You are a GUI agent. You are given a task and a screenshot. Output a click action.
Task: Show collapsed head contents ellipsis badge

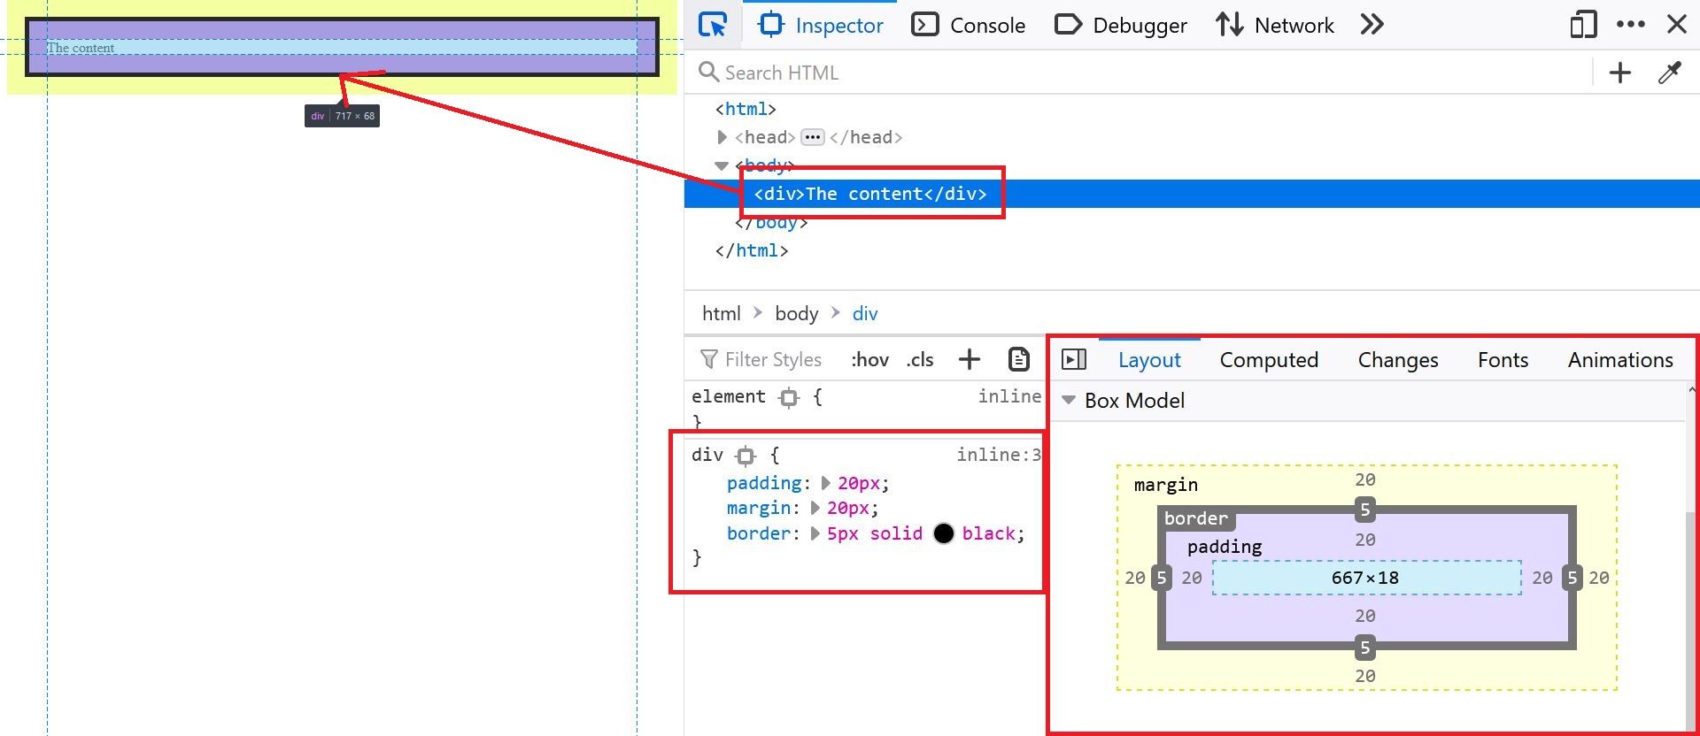812,137
